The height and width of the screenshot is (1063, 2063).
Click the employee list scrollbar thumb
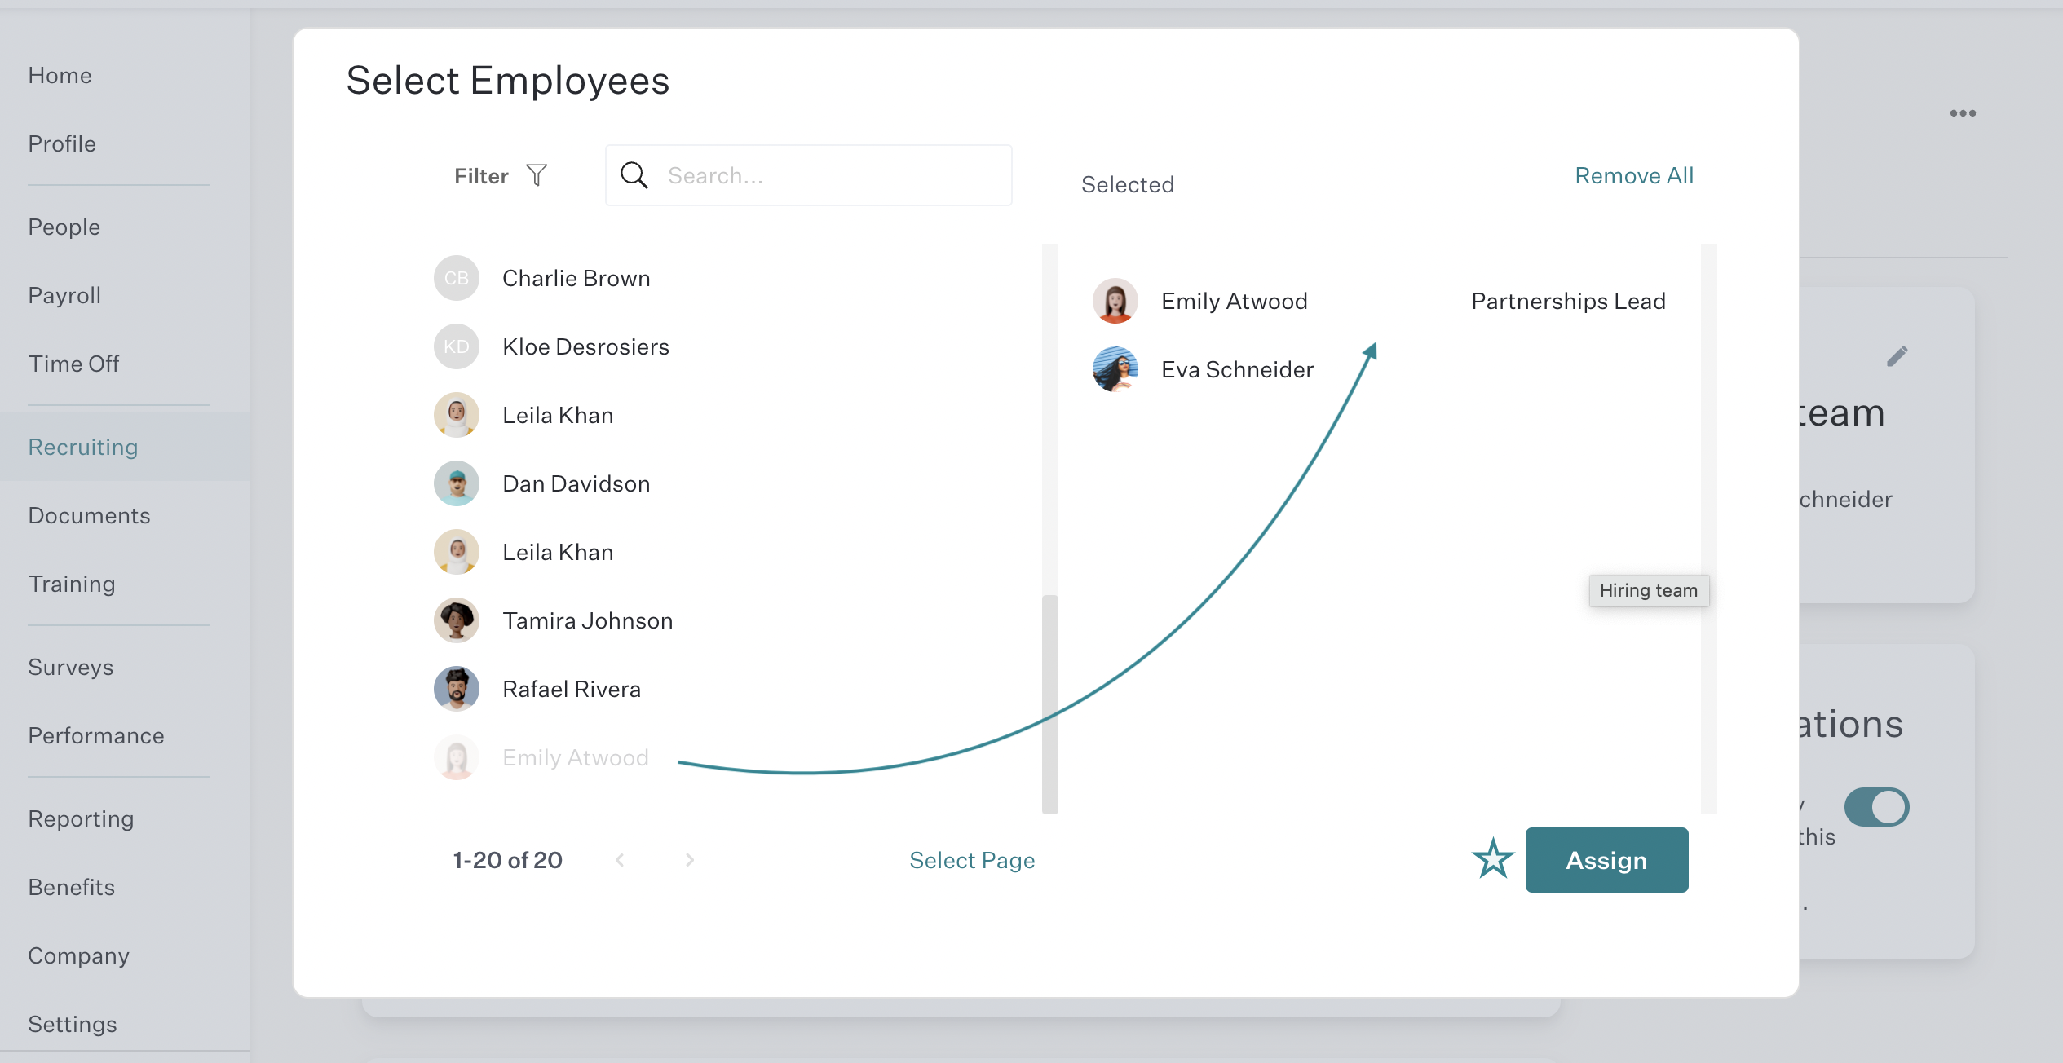coord(1050,704)
